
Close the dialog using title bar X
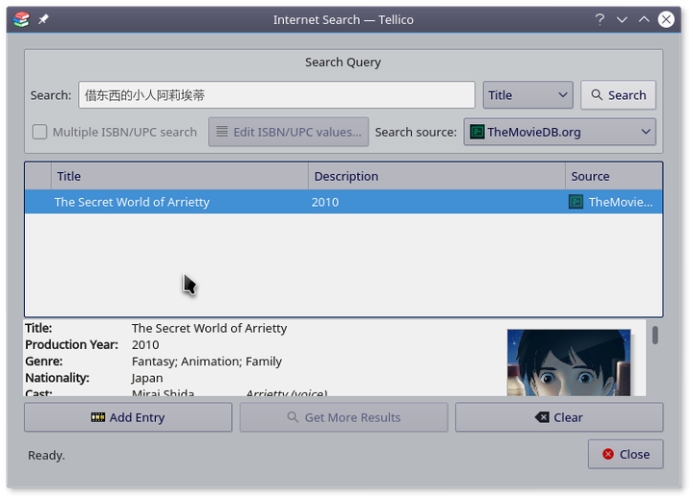click(x=666, y=19)
